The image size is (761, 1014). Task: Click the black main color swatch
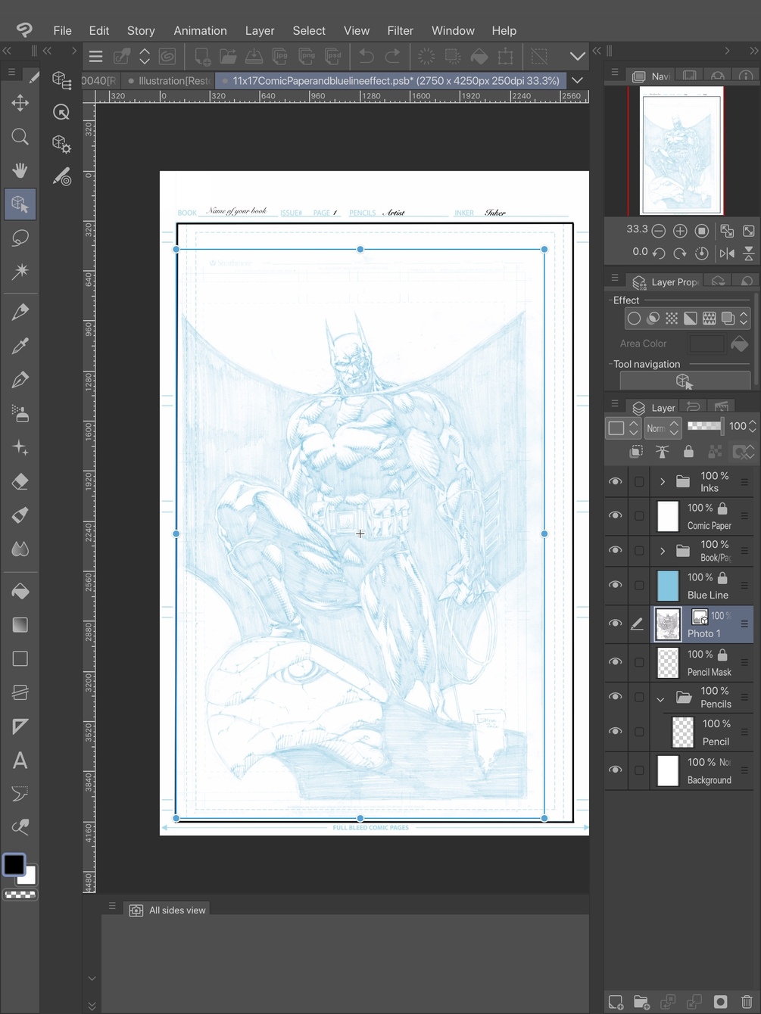pos(14,864)
